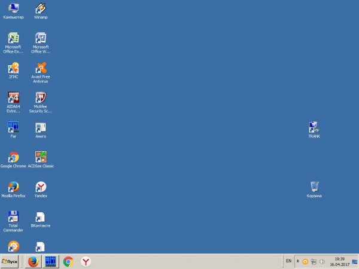This screenshot has width=359, height=269.
Task: Open Yandex browser from the taskbar
Action: click(86, 261)
